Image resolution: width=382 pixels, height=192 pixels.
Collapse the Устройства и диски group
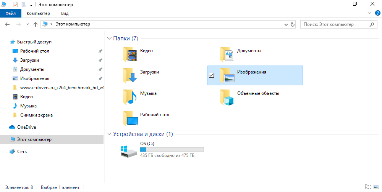(x=110, y=134)
